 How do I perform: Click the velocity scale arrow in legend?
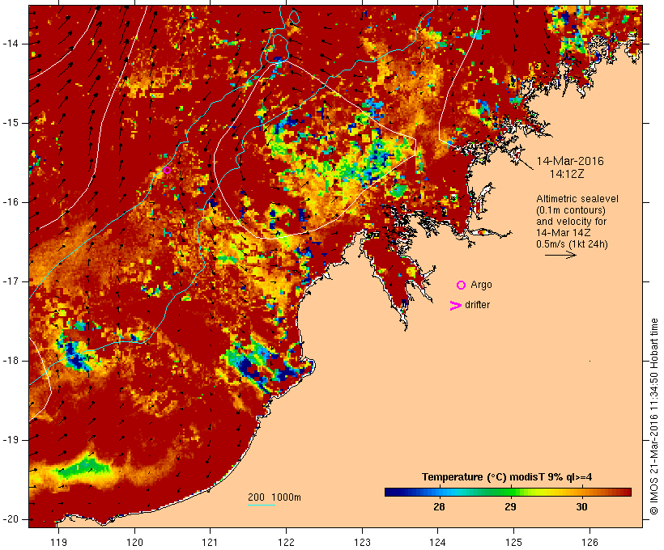point(560,255)
